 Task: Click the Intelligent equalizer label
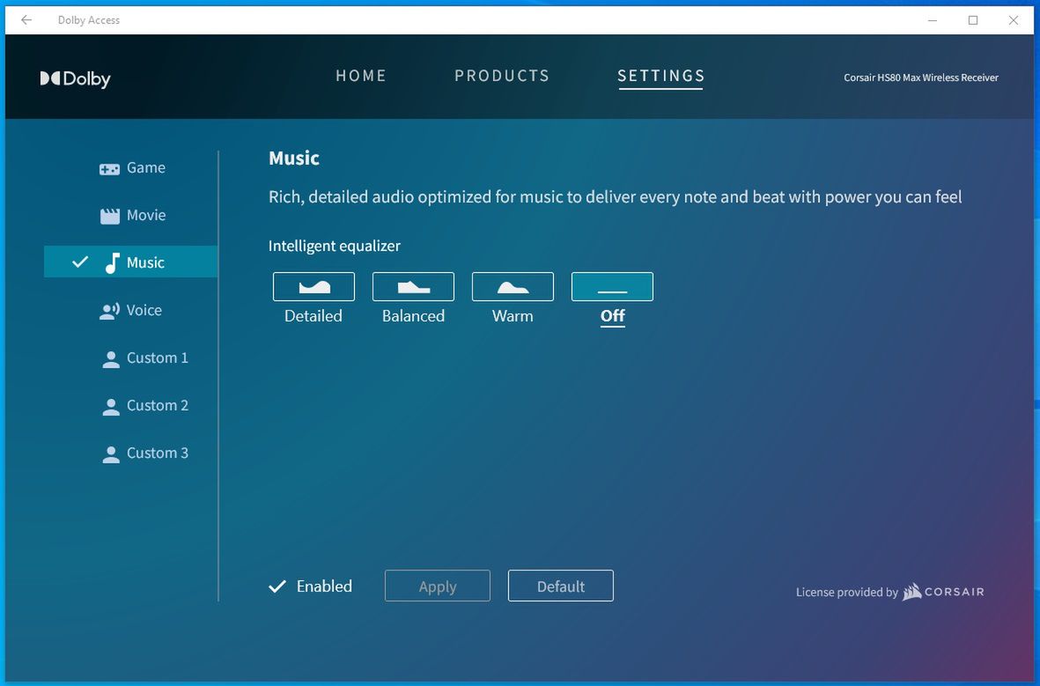tap(335, 247)
